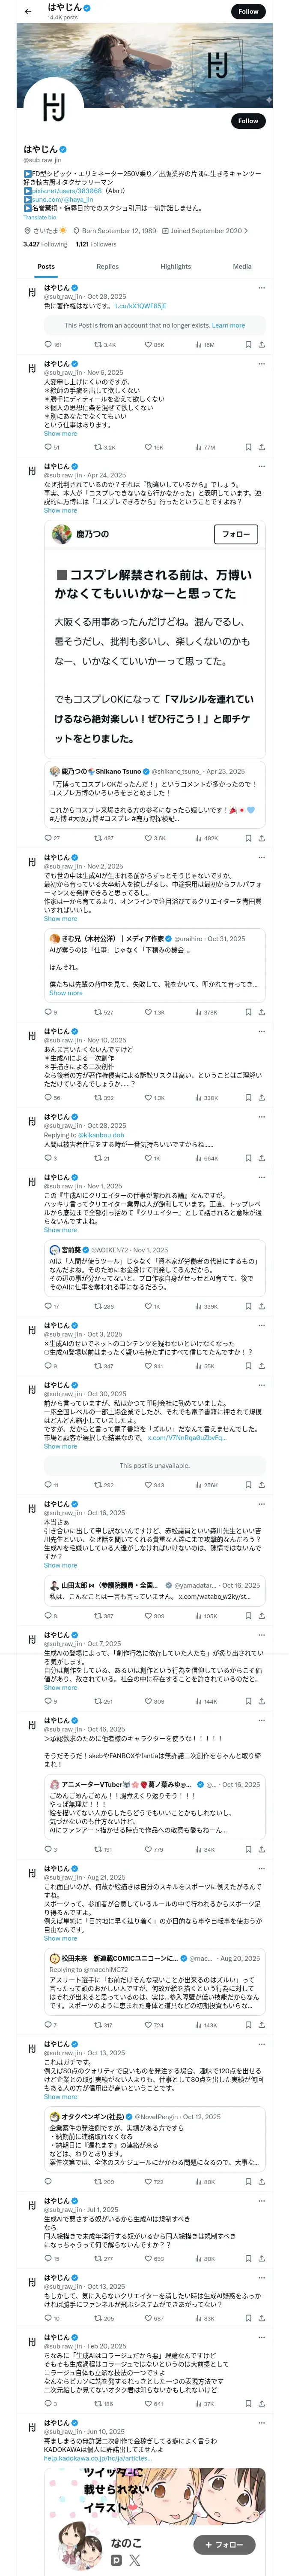Image resolution: width=289 pixels, height=2576 pixels.
Task: Go back using the top arrow
Action: (27, 11)
